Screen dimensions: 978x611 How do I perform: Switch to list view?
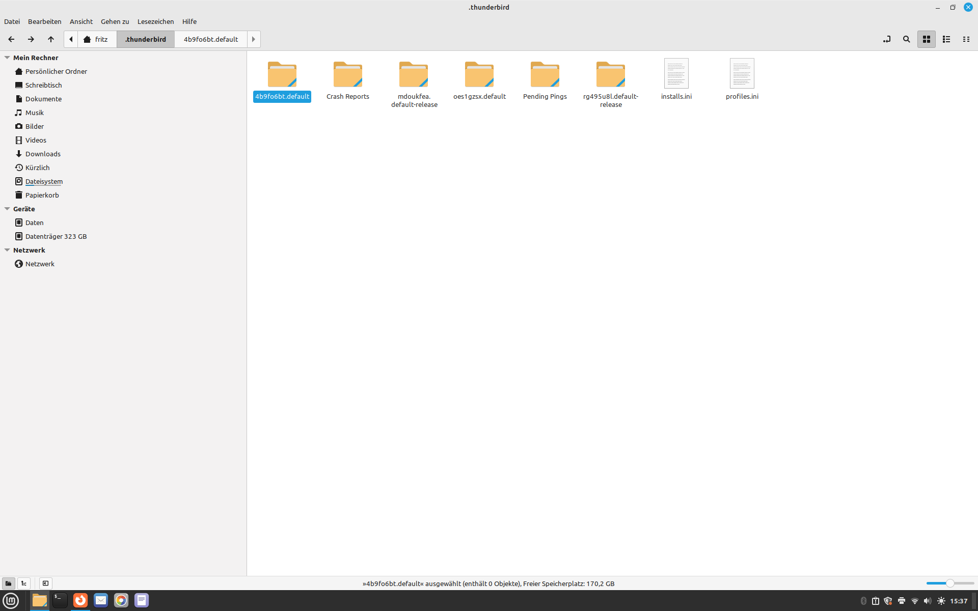click(946, 39)
